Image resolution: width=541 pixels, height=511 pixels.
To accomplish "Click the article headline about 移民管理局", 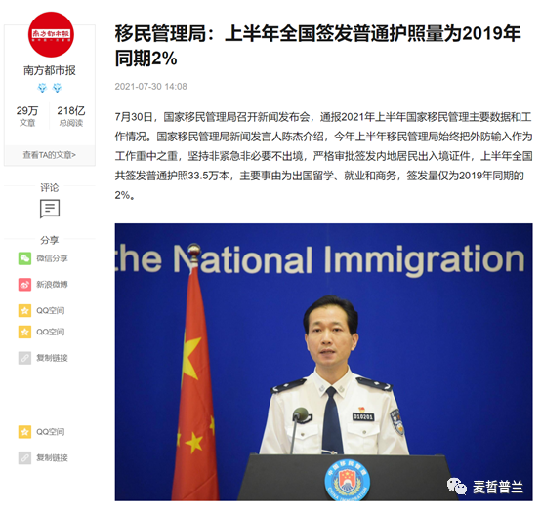I will 317,46.
